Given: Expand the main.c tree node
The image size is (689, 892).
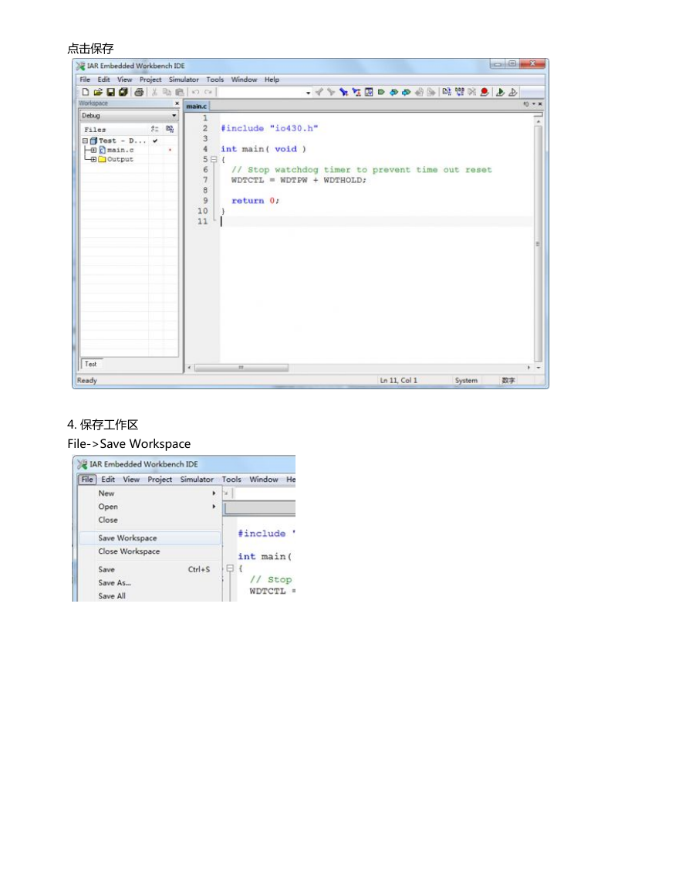Looking at the screenshot, I should click(94, 150).
